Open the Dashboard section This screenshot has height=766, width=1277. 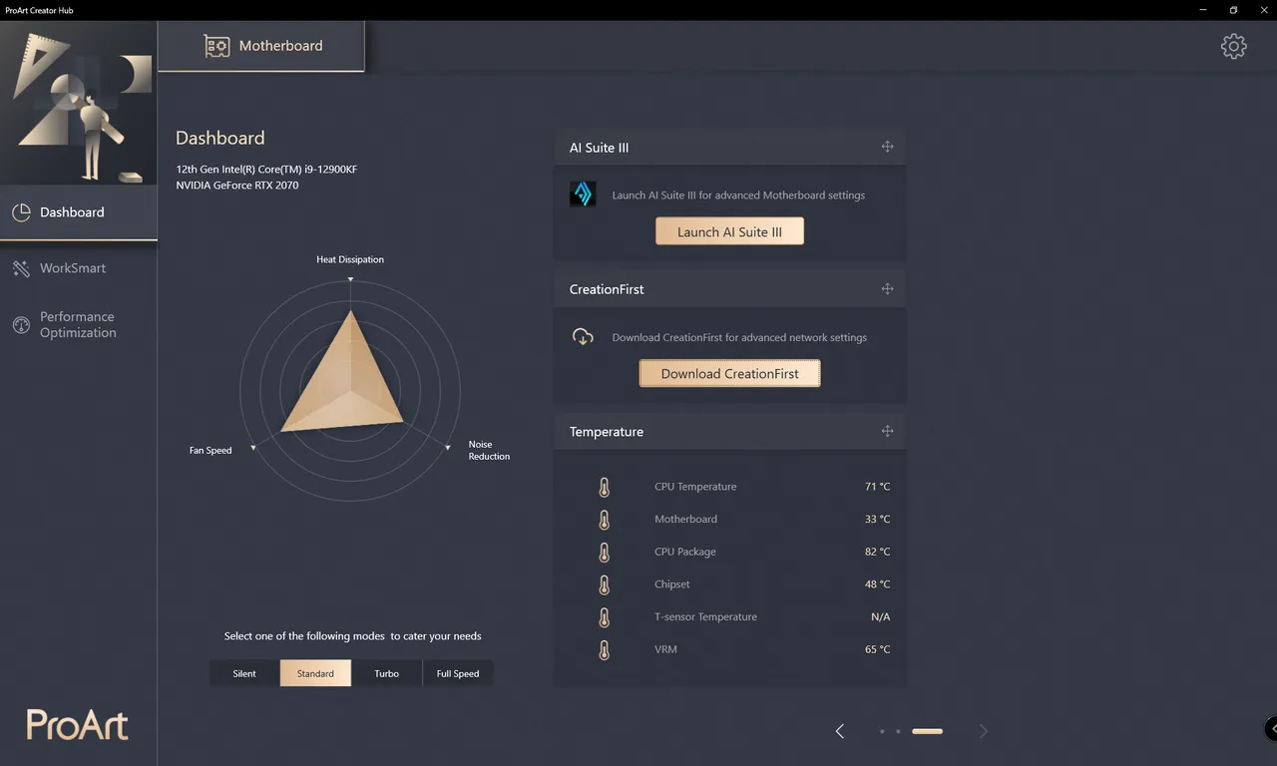[79, 212]
